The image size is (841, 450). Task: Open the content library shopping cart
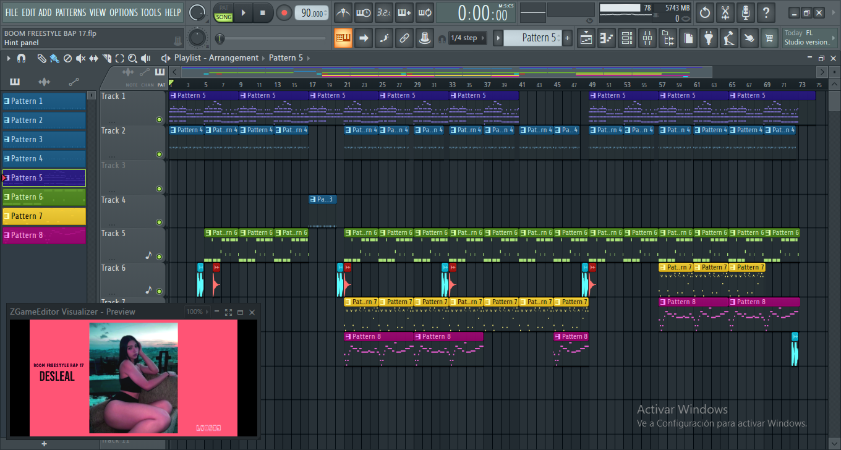(769, 38)
